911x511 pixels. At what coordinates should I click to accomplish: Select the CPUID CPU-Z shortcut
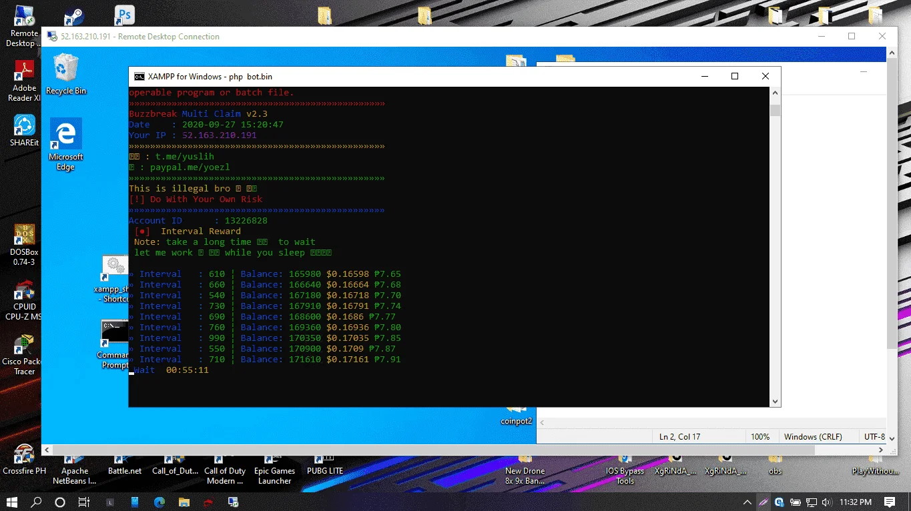(x=25, y=301)
